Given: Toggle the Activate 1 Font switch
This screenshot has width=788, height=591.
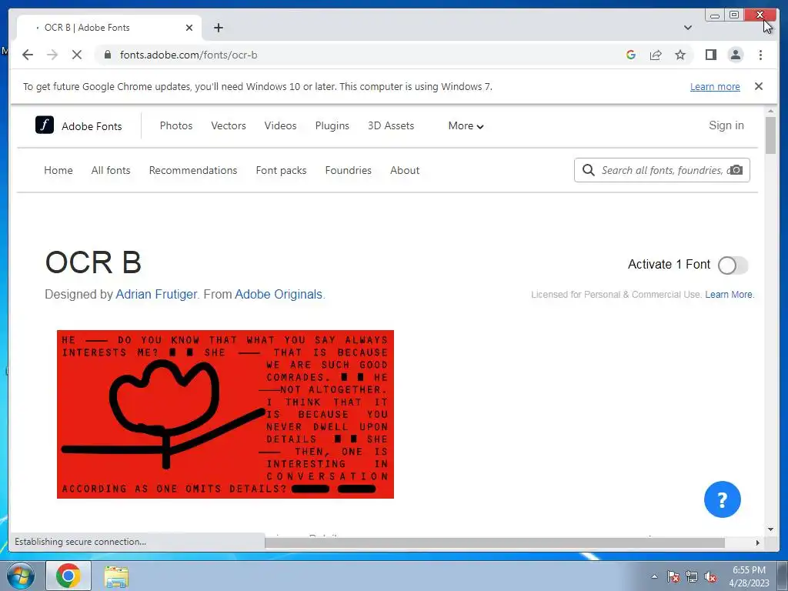Looking at the screenshot, I should [733, 265].
